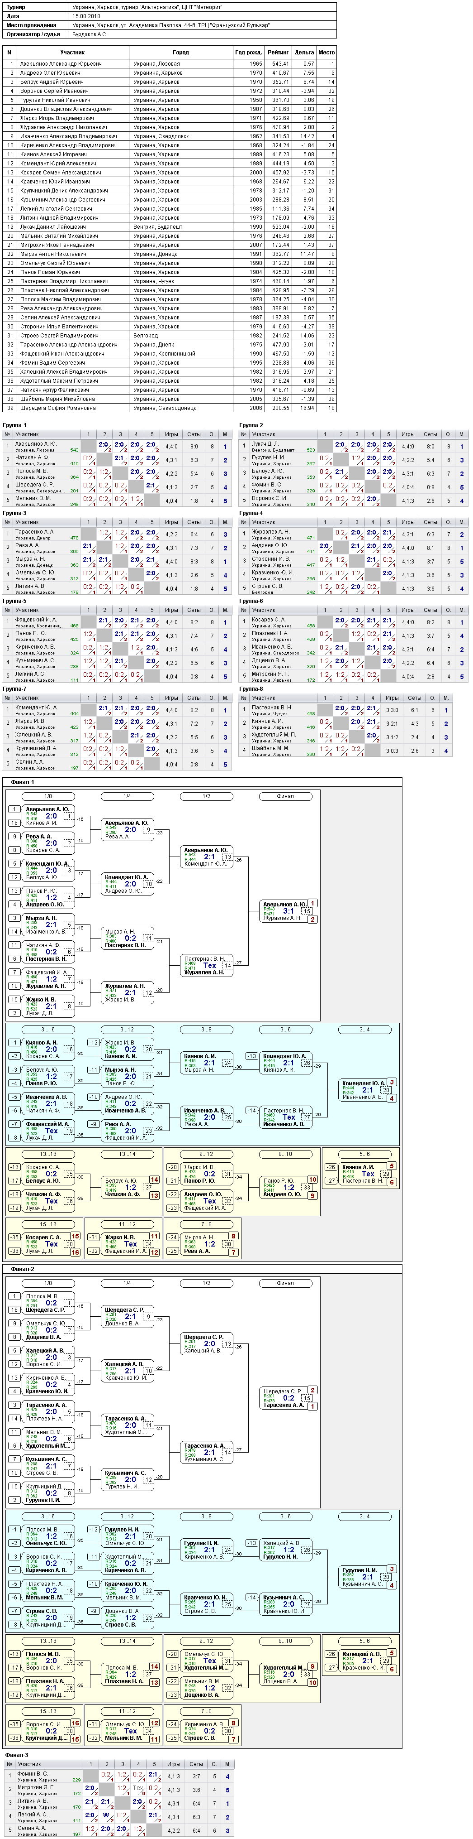The width and height of the screenshot is (473, 1839).
Task: Click the 15...16 section label in Финал-1
Action: click(x=48, y=1224)
